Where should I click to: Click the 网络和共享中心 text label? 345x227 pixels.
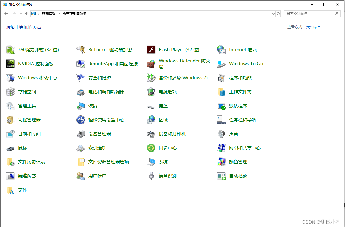tap(245, 148)
